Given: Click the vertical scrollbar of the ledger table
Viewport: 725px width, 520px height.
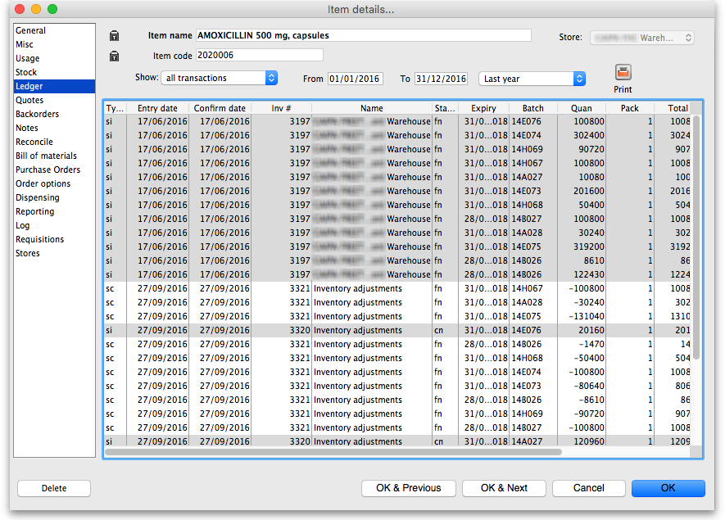Looking at the screenshot, I should [696, 237].
